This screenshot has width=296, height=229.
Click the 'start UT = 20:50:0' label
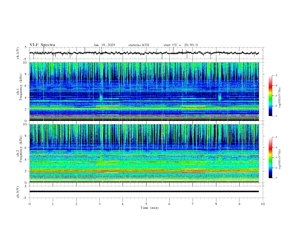tap(181, 45)
